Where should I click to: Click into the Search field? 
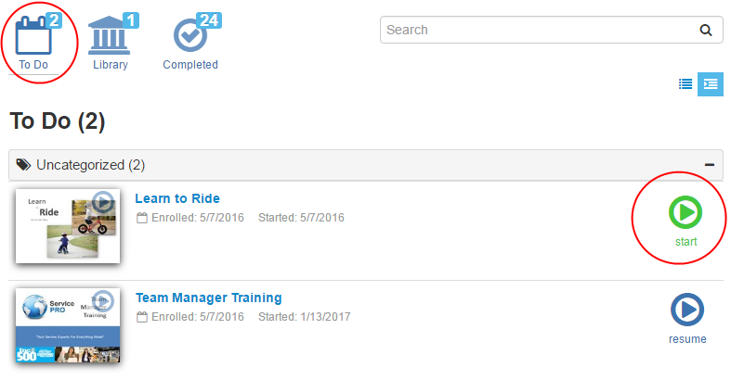(539, 30)
